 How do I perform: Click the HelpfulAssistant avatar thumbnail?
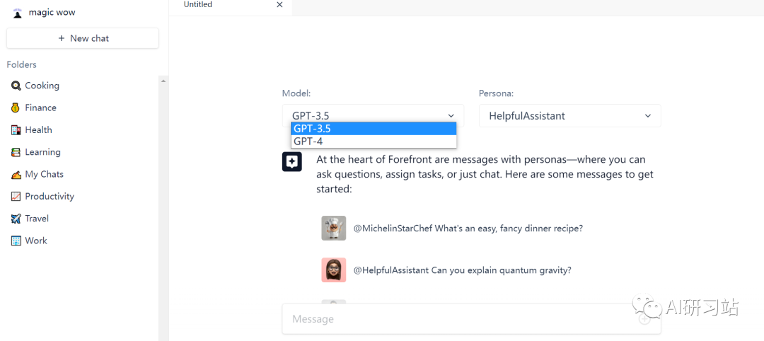[x=334, y=270]
